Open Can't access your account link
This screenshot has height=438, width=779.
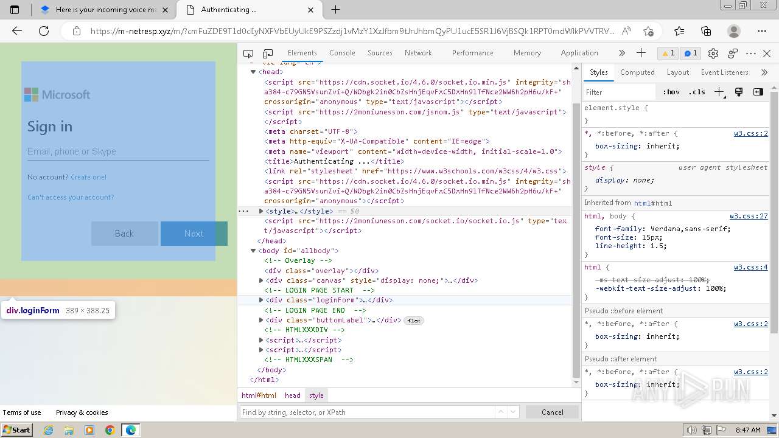71,197
